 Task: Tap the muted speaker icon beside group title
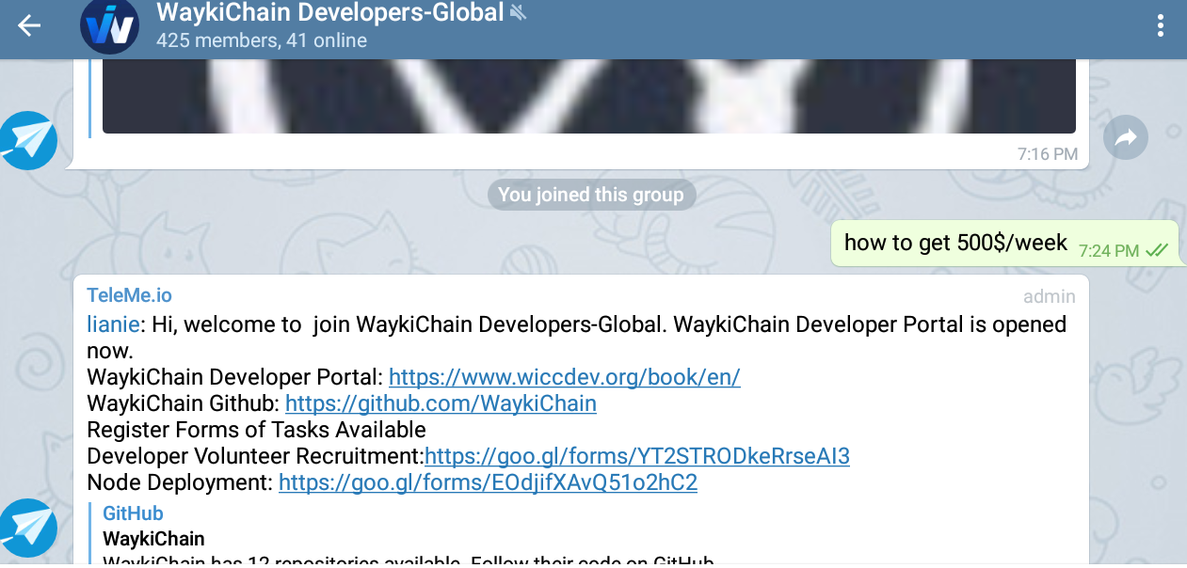[x=518, y=13]
